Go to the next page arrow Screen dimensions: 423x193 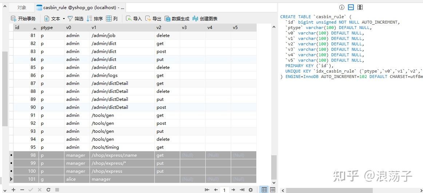tap(233, 190)
